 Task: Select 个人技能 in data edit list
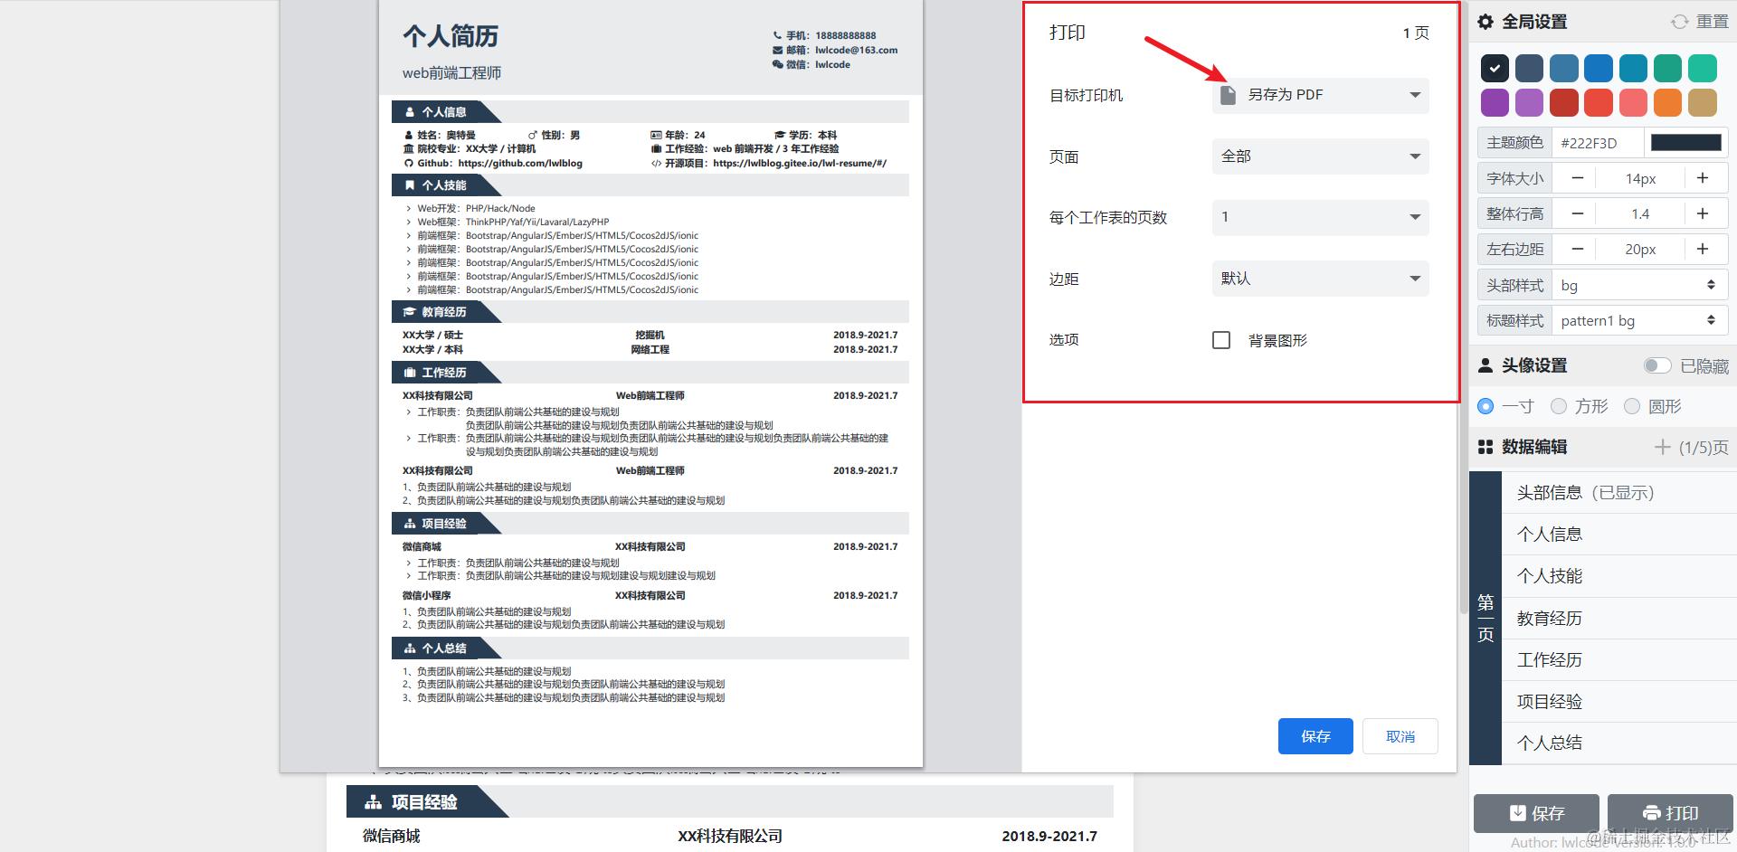[x=1619, y=576]
